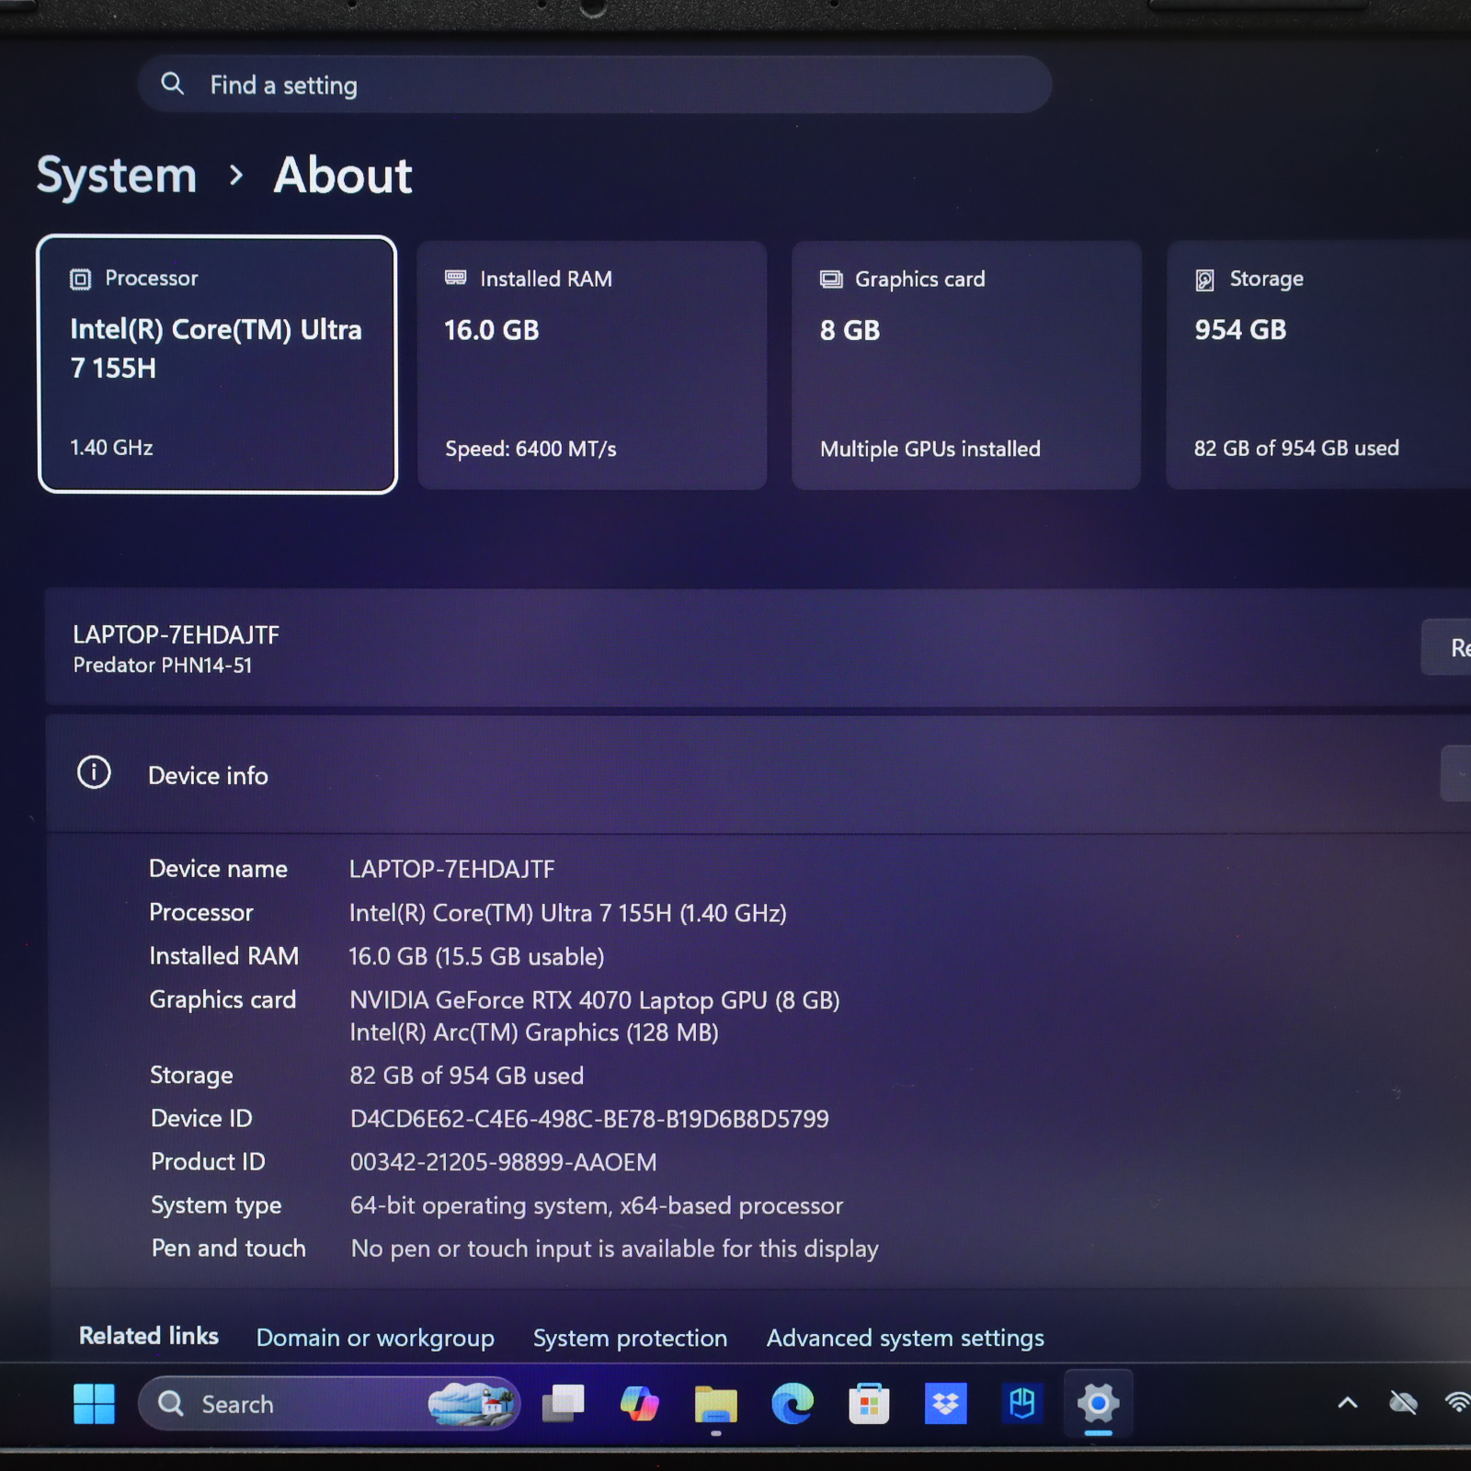Open the dark blue app icon beside Dropbox

tap(1021, 1404)
